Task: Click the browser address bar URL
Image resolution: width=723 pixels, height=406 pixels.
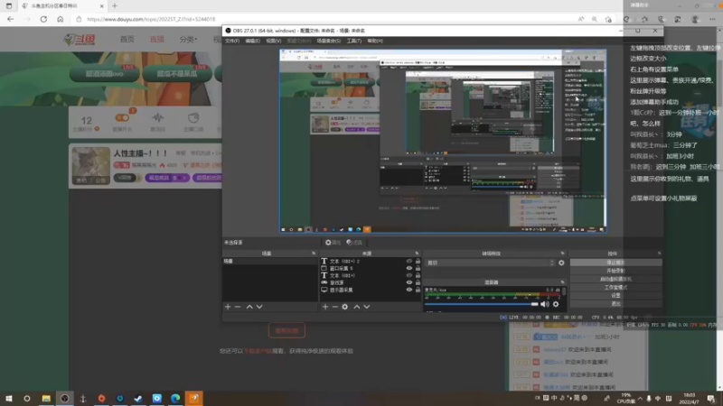Action: pos(151,19)
